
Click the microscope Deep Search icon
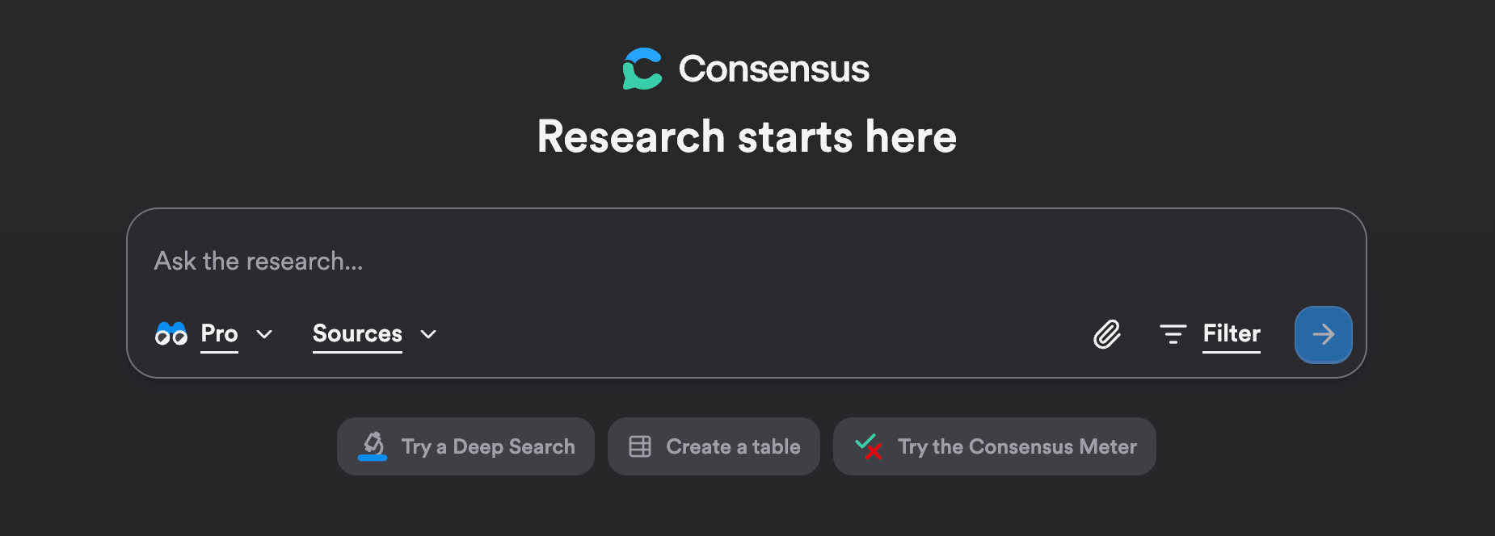pos(373,446)
